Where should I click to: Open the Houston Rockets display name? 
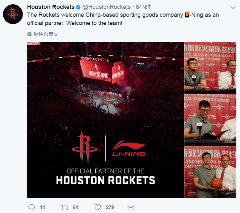pos(51,7)
